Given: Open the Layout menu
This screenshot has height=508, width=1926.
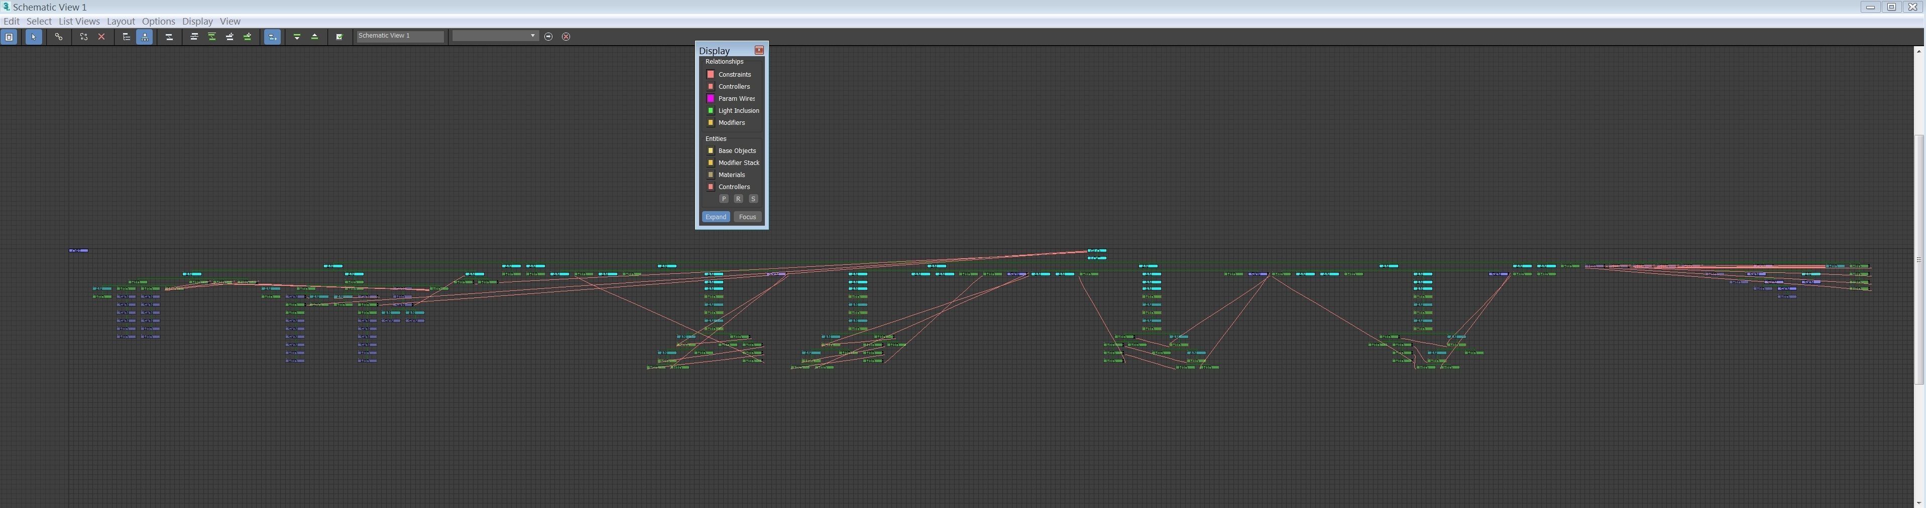Looking at the screenshot, I should click(x=121, y=21).
